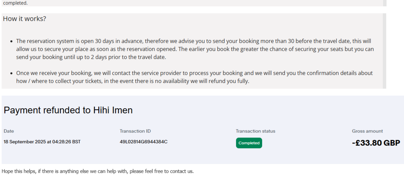Click the green Completed status badge
Image resolution: width=404 pixels, height=178 pixels.
tap(249, 143)
